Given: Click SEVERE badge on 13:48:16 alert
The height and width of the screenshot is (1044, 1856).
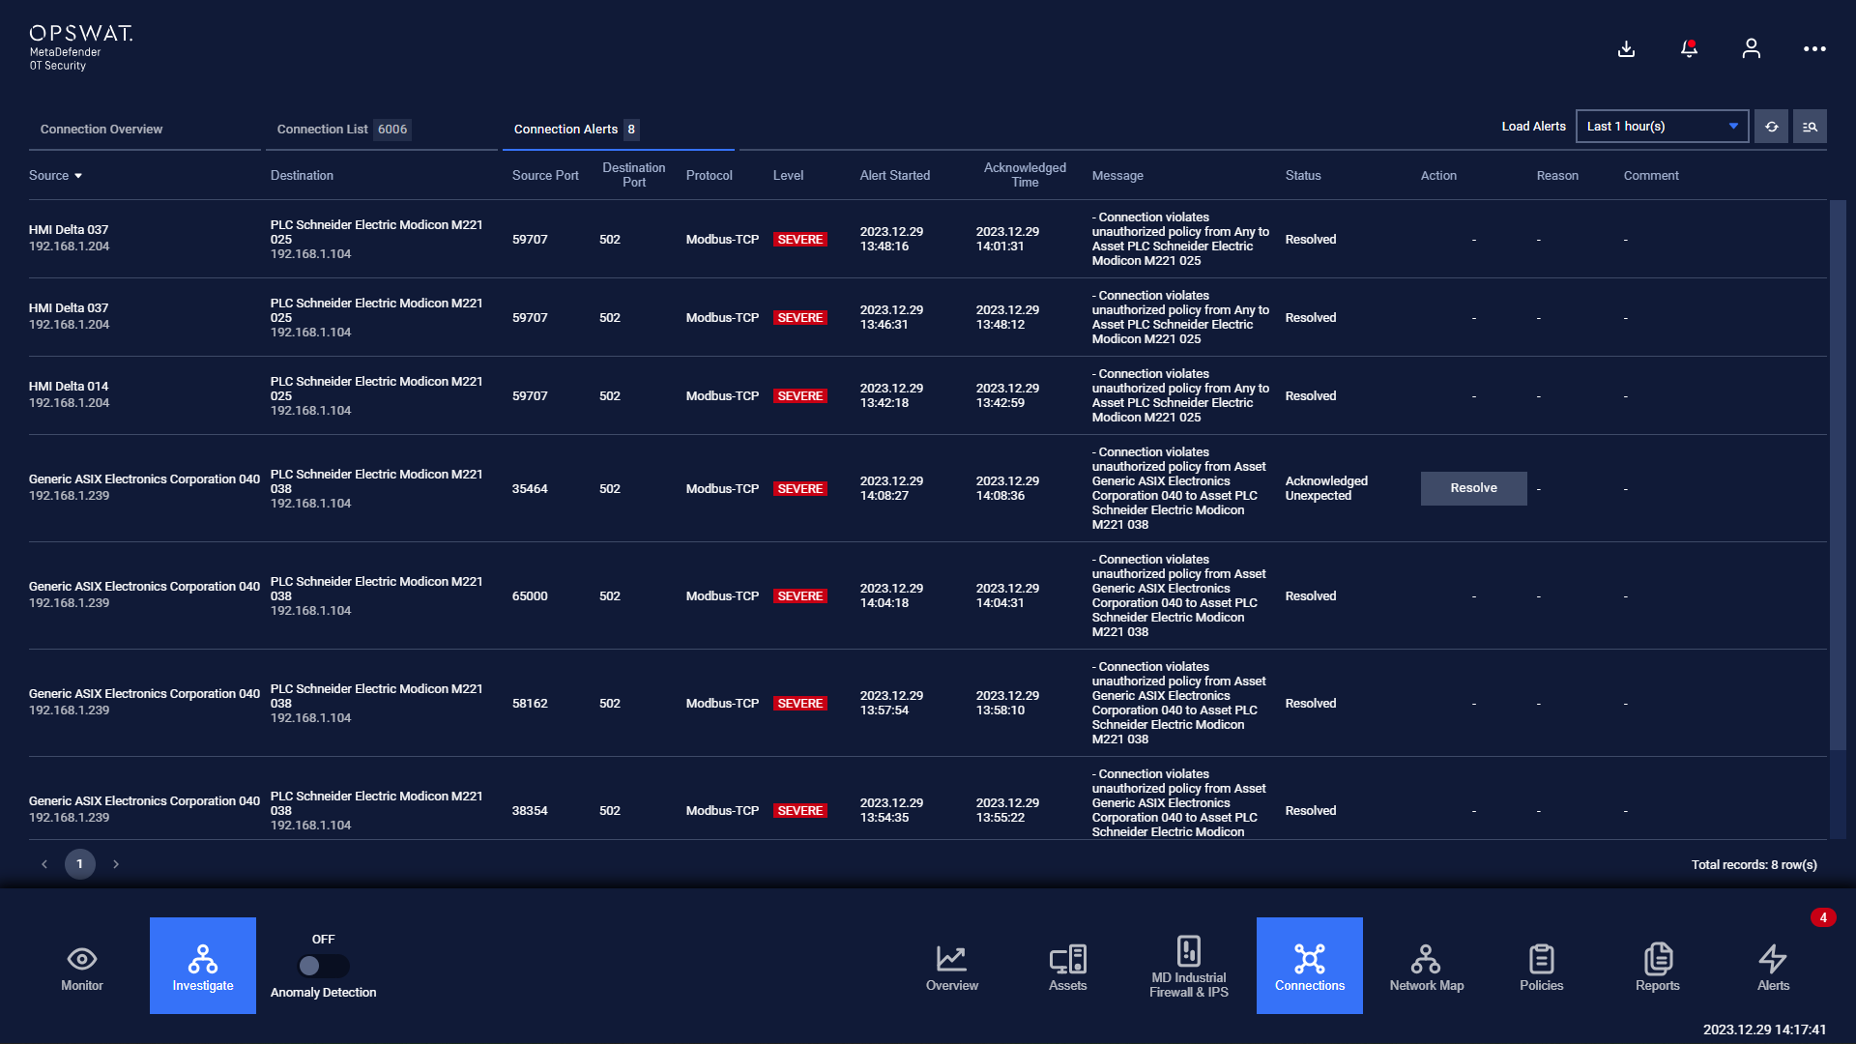Looking at the screenshot, I should click(800, 240).
